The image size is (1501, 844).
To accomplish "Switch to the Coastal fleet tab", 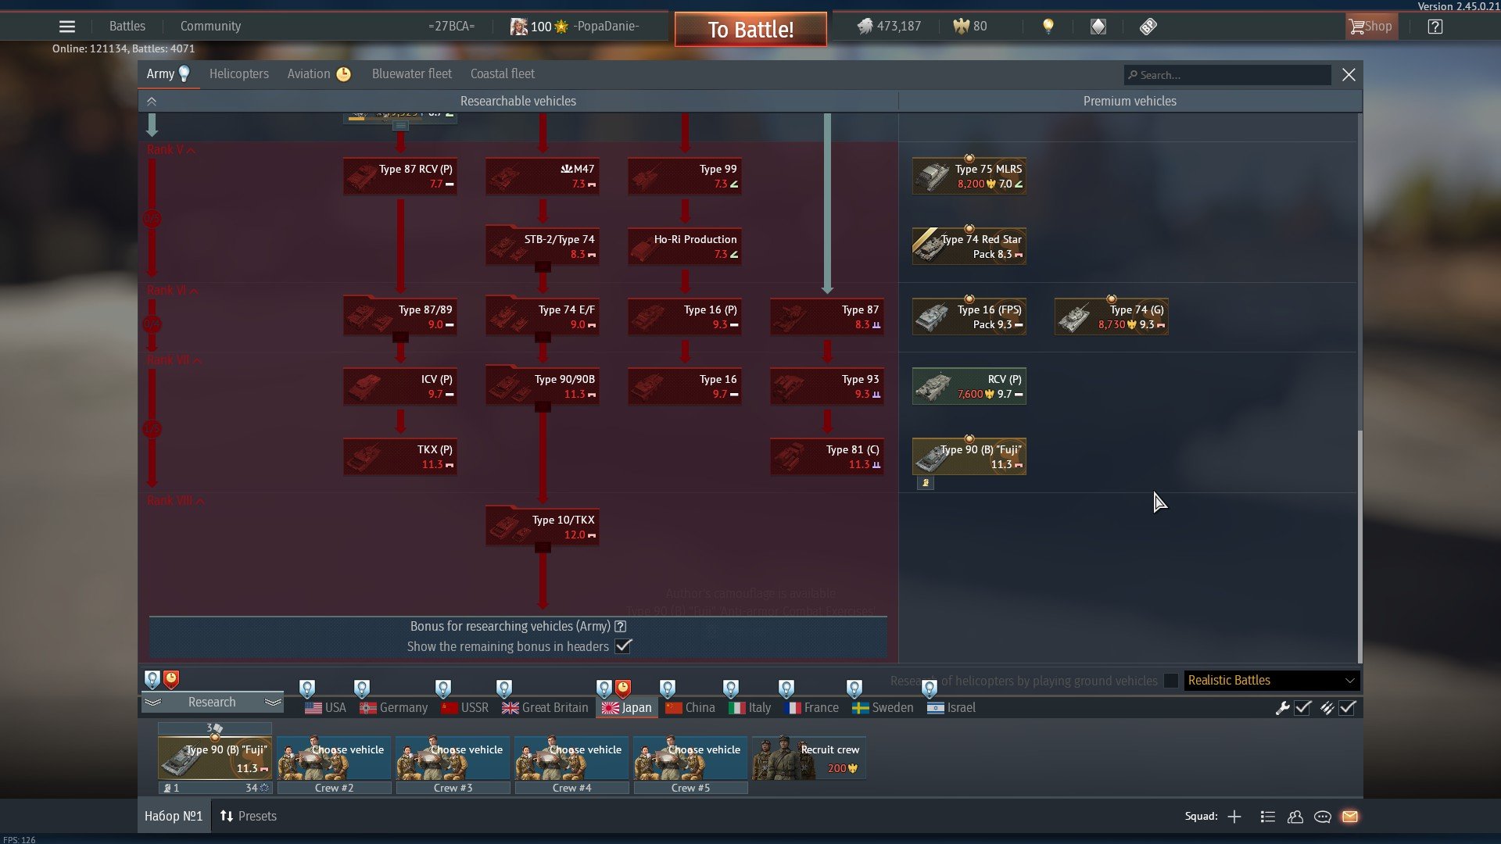I will [x=502, y=73].
